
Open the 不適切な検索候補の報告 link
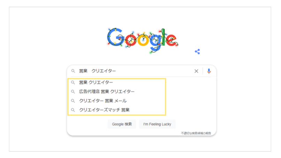coord(196,133)
